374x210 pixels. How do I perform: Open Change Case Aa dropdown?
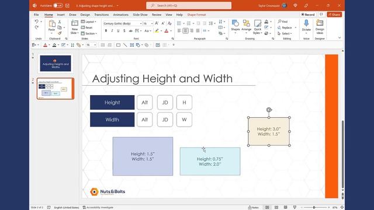[x=148, y=31]
